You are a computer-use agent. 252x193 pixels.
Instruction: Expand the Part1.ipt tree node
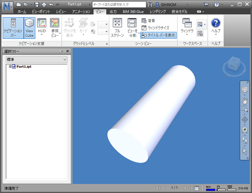(10, 67)
